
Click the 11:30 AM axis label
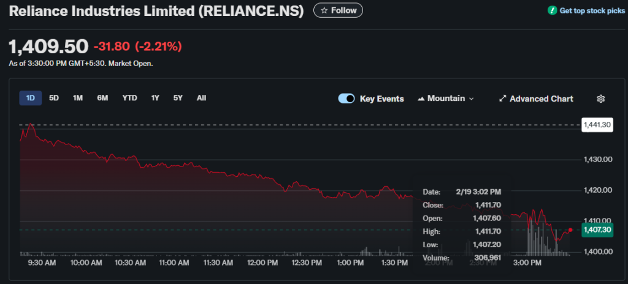(x=218, y=263)
